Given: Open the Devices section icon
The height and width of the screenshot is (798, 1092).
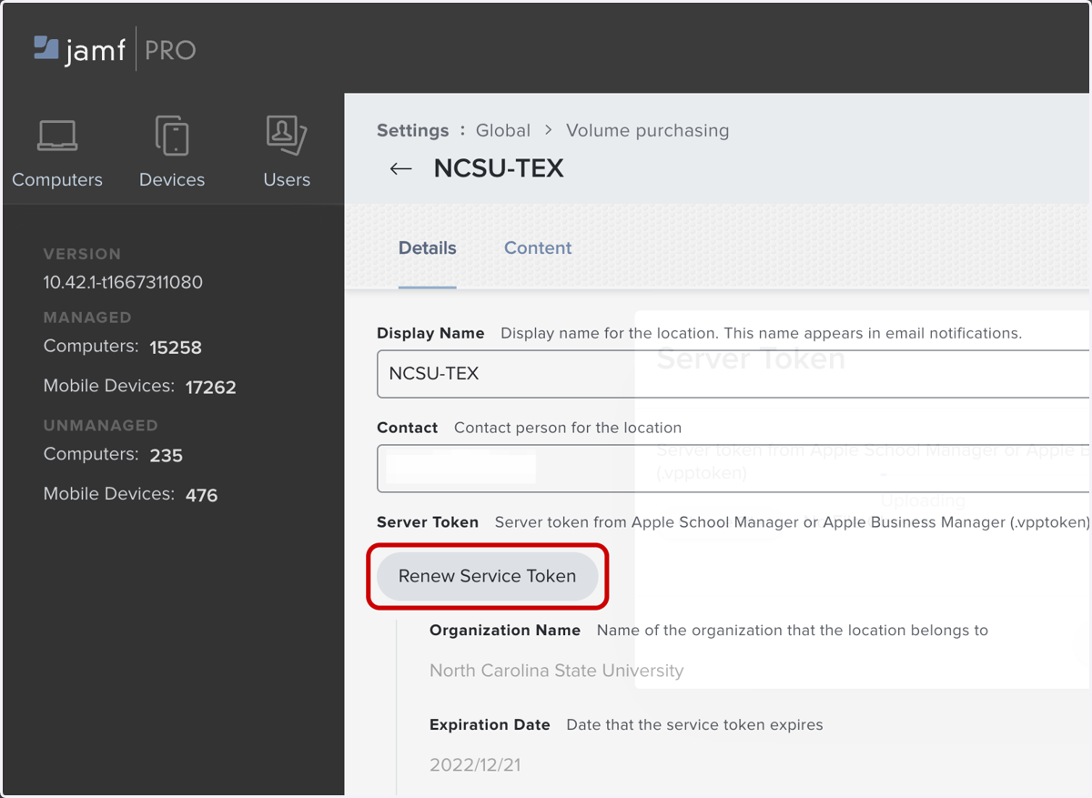Looking at the screenshot, I should (x=172, y=136).
